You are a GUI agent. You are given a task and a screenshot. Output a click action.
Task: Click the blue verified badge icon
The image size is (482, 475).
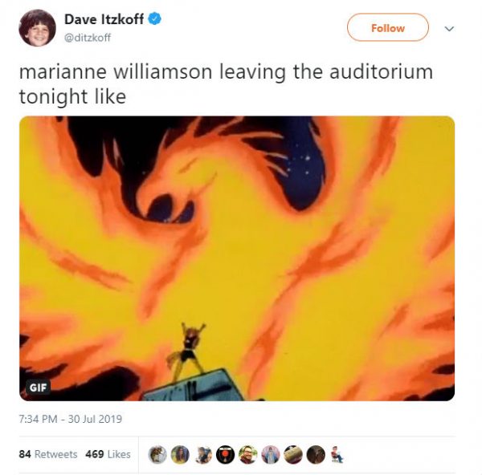tap(154, 19)
